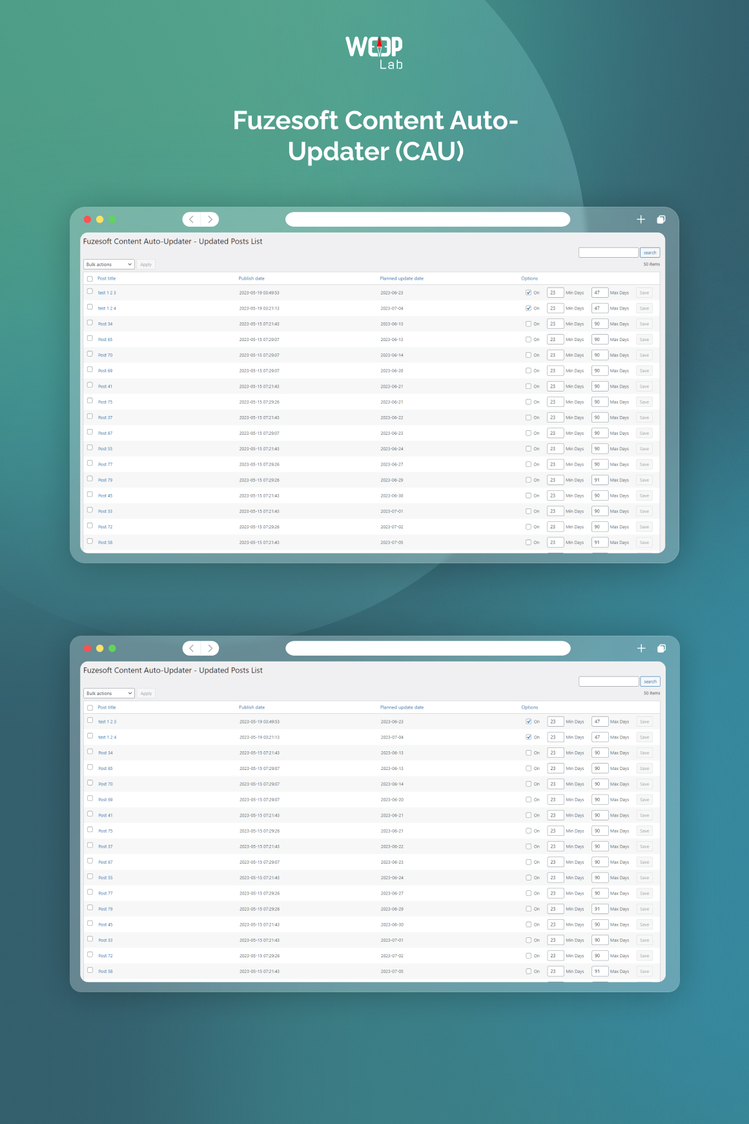Open Post 77 link in top window
Screen dimensions: 749x1124
(105, 465)
